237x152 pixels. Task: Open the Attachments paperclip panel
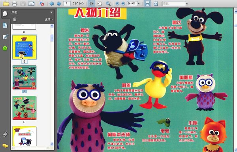pyautogui.click(x=5, y=134)
